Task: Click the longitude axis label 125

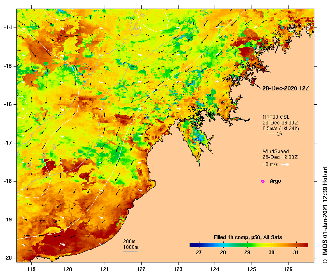Action: (x=252, y=269)
